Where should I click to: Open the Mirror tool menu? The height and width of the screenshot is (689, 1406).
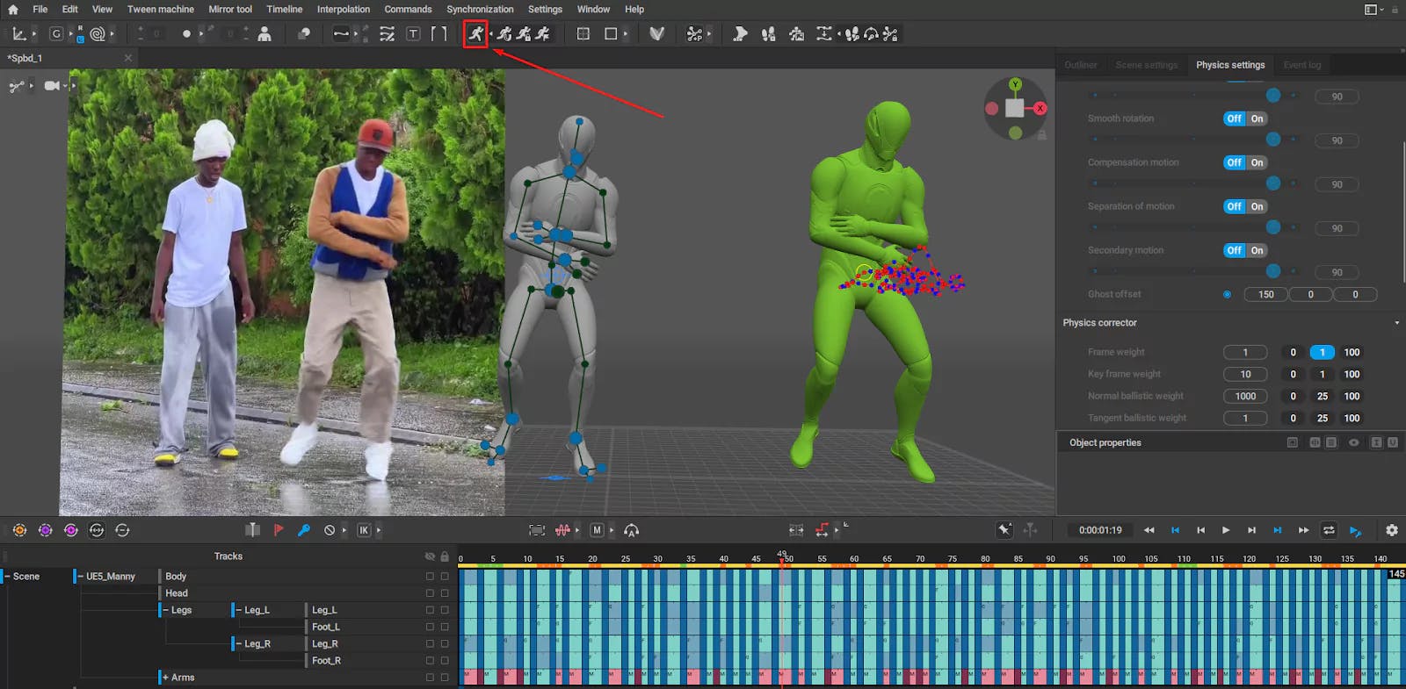click(x=230, y=10)
